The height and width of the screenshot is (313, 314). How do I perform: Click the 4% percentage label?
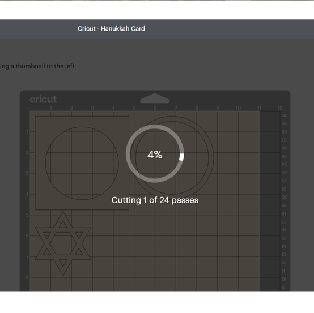click(155, 155)
